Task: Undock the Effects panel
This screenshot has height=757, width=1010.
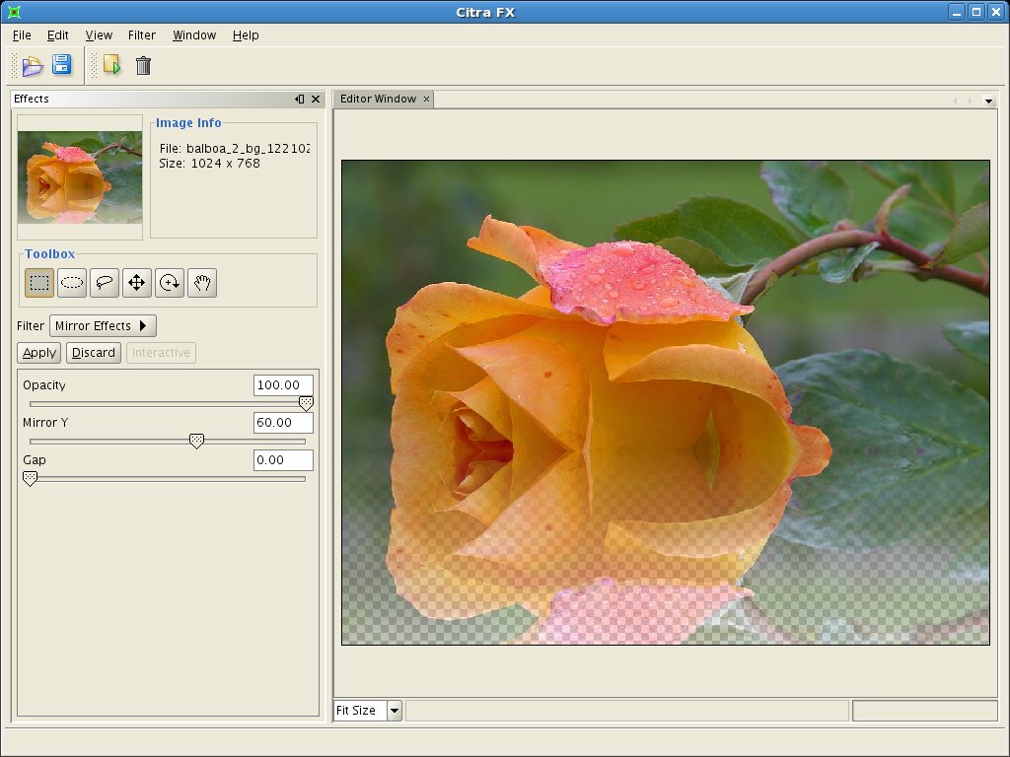Action: pyautogui.click(x=300, y=100)
